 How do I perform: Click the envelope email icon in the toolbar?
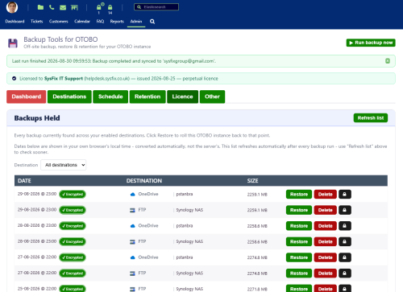point(63,7)
